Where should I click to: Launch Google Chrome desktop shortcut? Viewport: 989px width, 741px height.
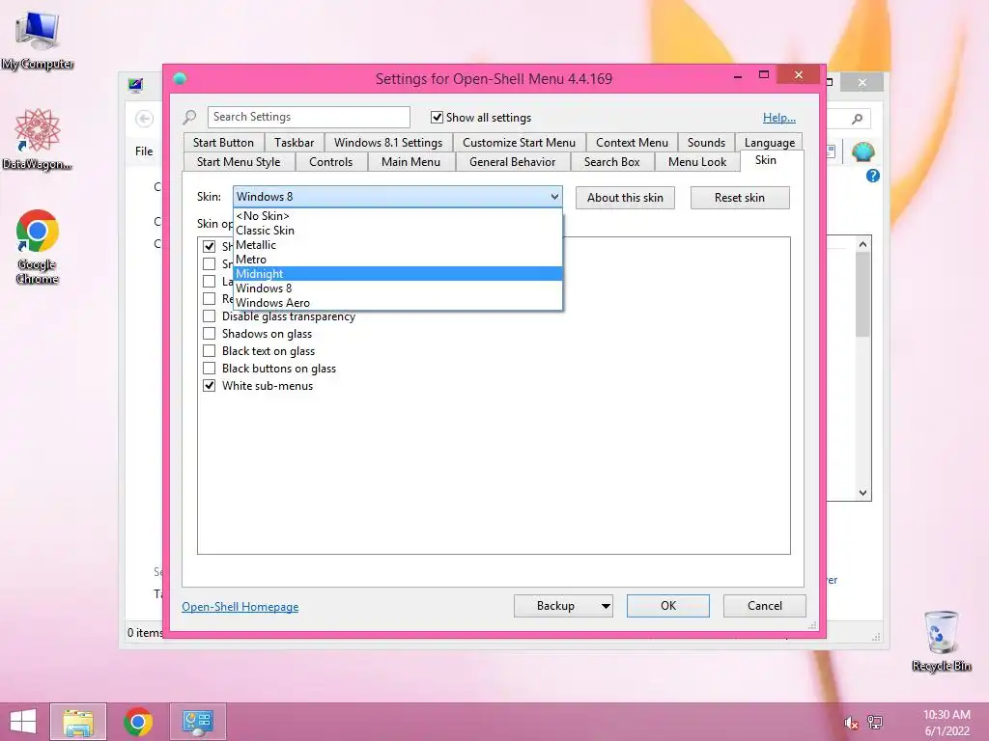tap(38, 246)
